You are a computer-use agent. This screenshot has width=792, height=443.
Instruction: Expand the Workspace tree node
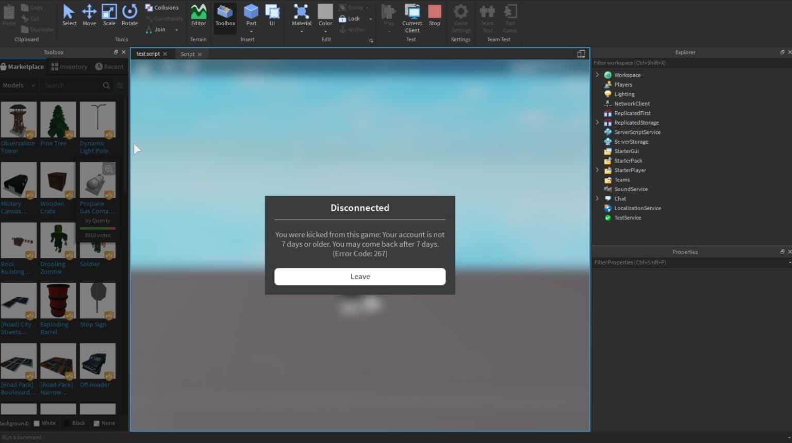tap(598, 75)
